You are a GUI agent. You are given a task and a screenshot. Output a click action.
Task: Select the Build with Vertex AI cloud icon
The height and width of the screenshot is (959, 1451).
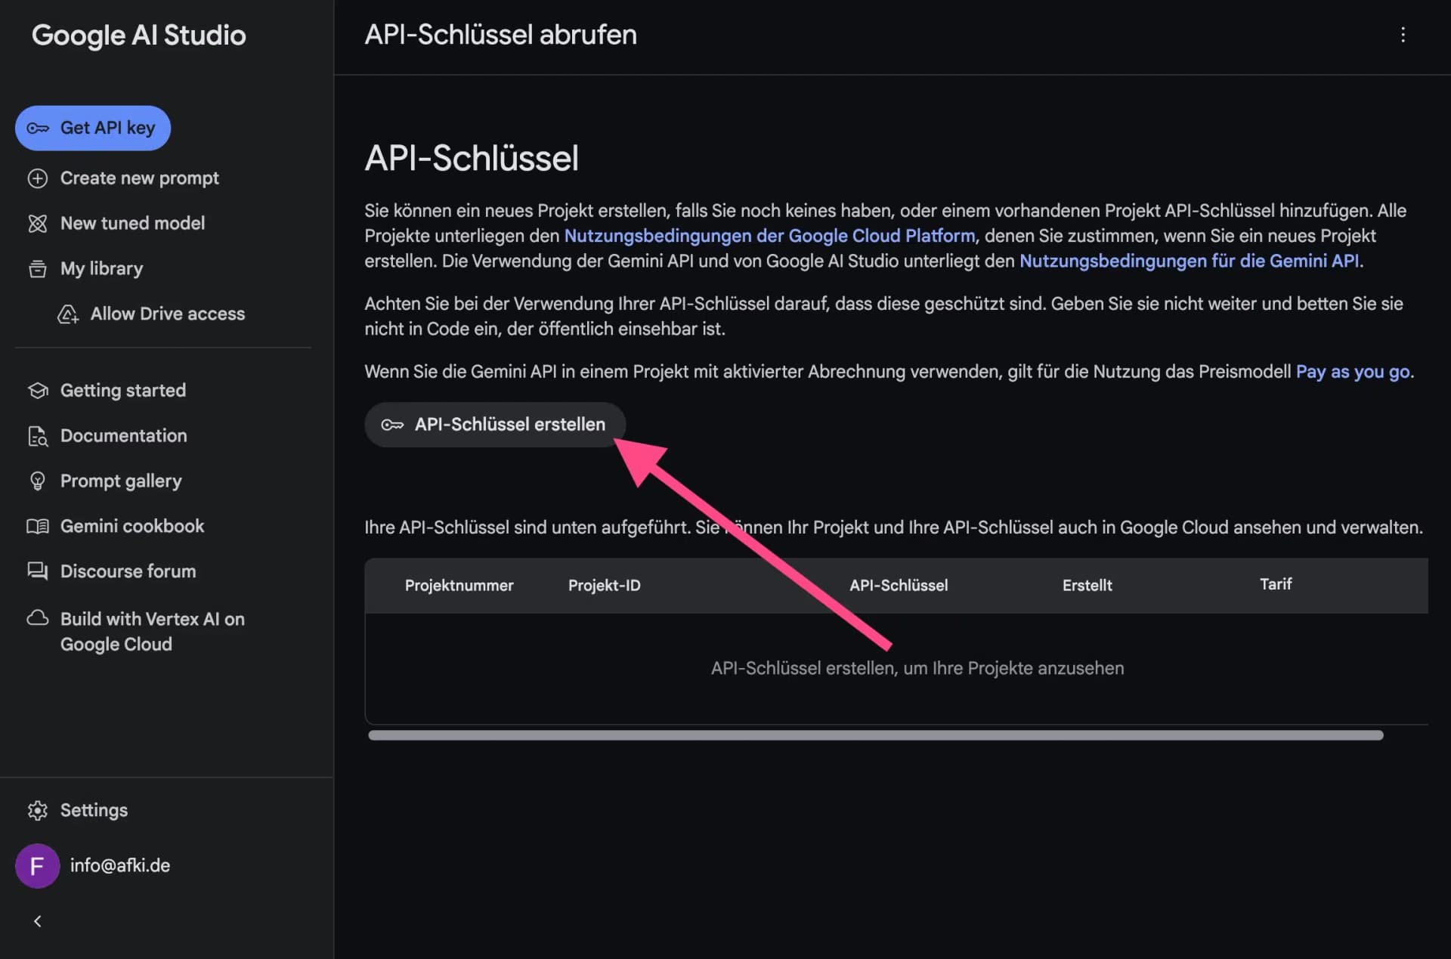pyautogui.click(x=37, y=618)
